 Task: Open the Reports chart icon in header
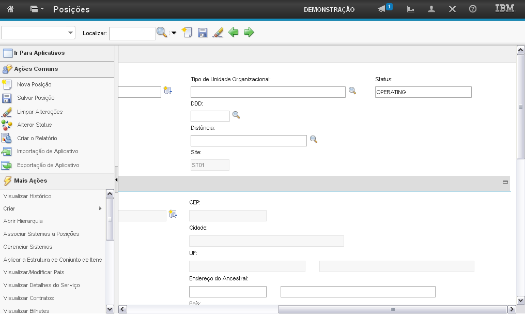[411, 9]
